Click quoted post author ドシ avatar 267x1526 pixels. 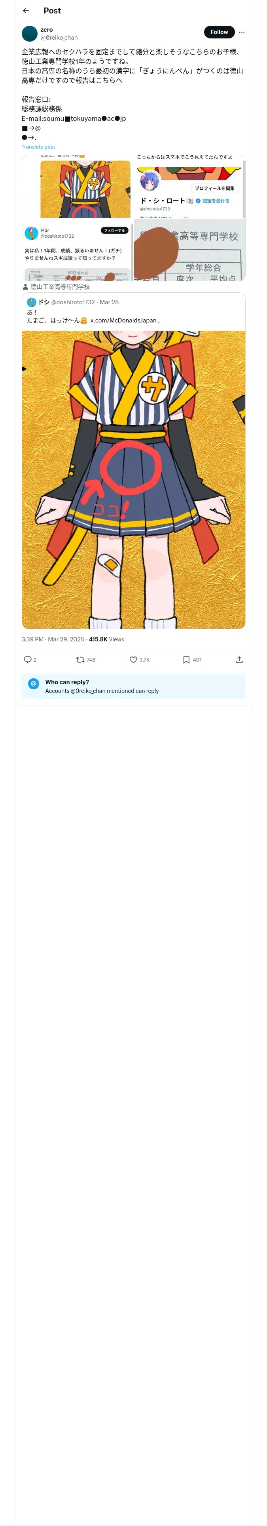click(31, 302)
